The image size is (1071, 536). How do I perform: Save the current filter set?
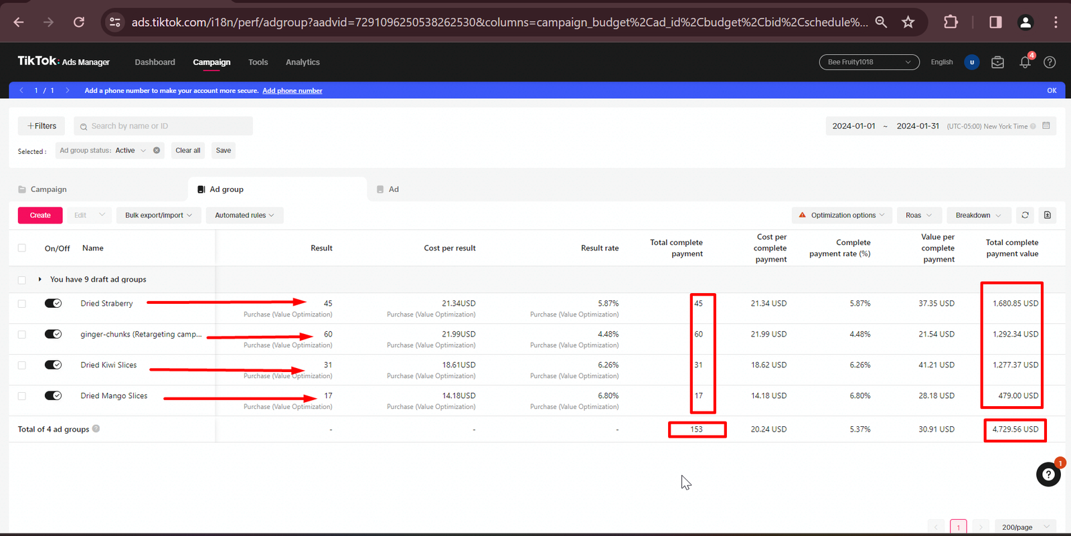coord(224,151)
